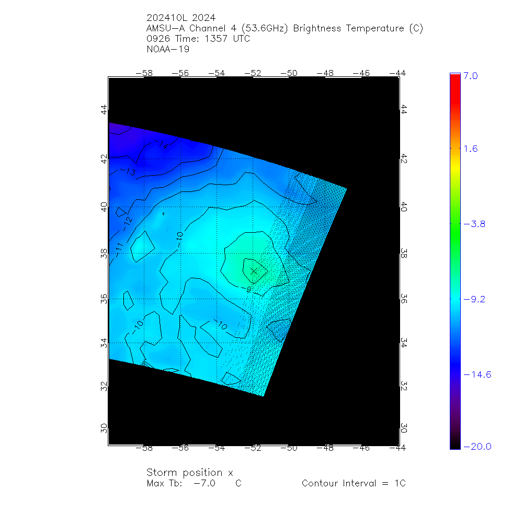Select the 'Storm position x' legend text
The width and height of the screenshot is (523, 523).
coord(189,473)
